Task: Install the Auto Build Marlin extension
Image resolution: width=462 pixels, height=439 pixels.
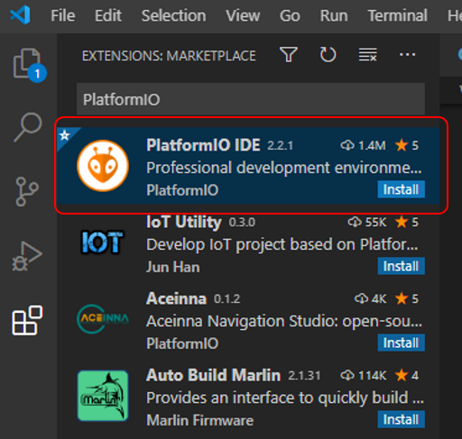Action: pyautogui.click(x=401, y=419)
